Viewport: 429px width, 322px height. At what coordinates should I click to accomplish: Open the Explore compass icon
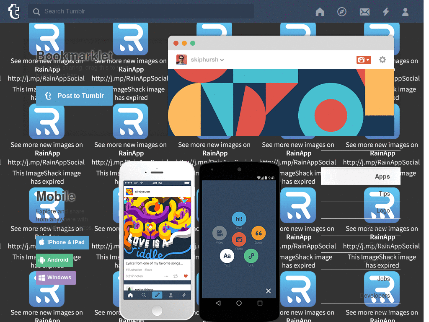click(342, 12)
